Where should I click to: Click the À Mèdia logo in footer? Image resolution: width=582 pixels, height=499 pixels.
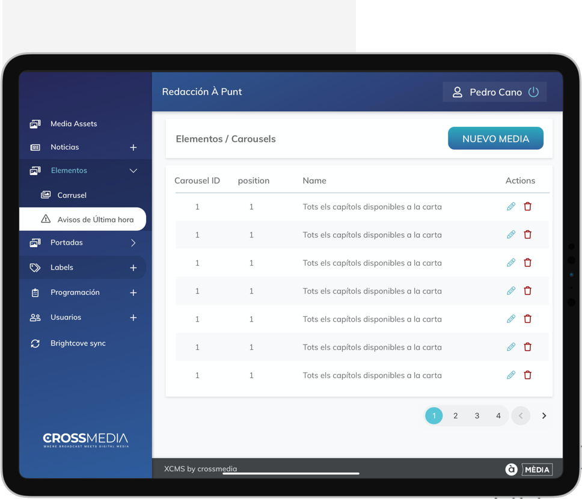point(528,470)
